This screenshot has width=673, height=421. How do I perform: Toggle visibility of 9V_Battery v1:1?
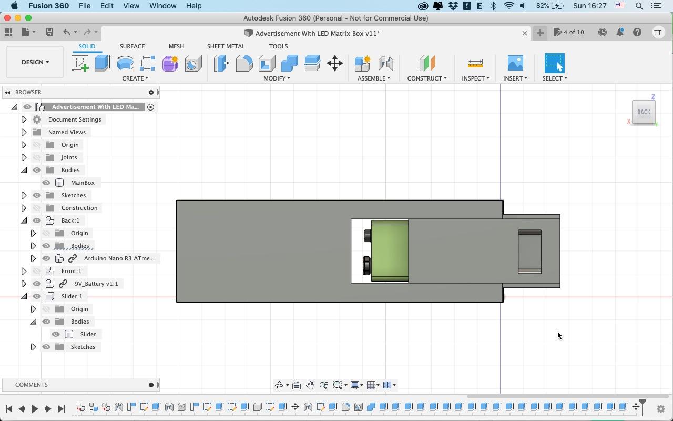pos(37,284)
